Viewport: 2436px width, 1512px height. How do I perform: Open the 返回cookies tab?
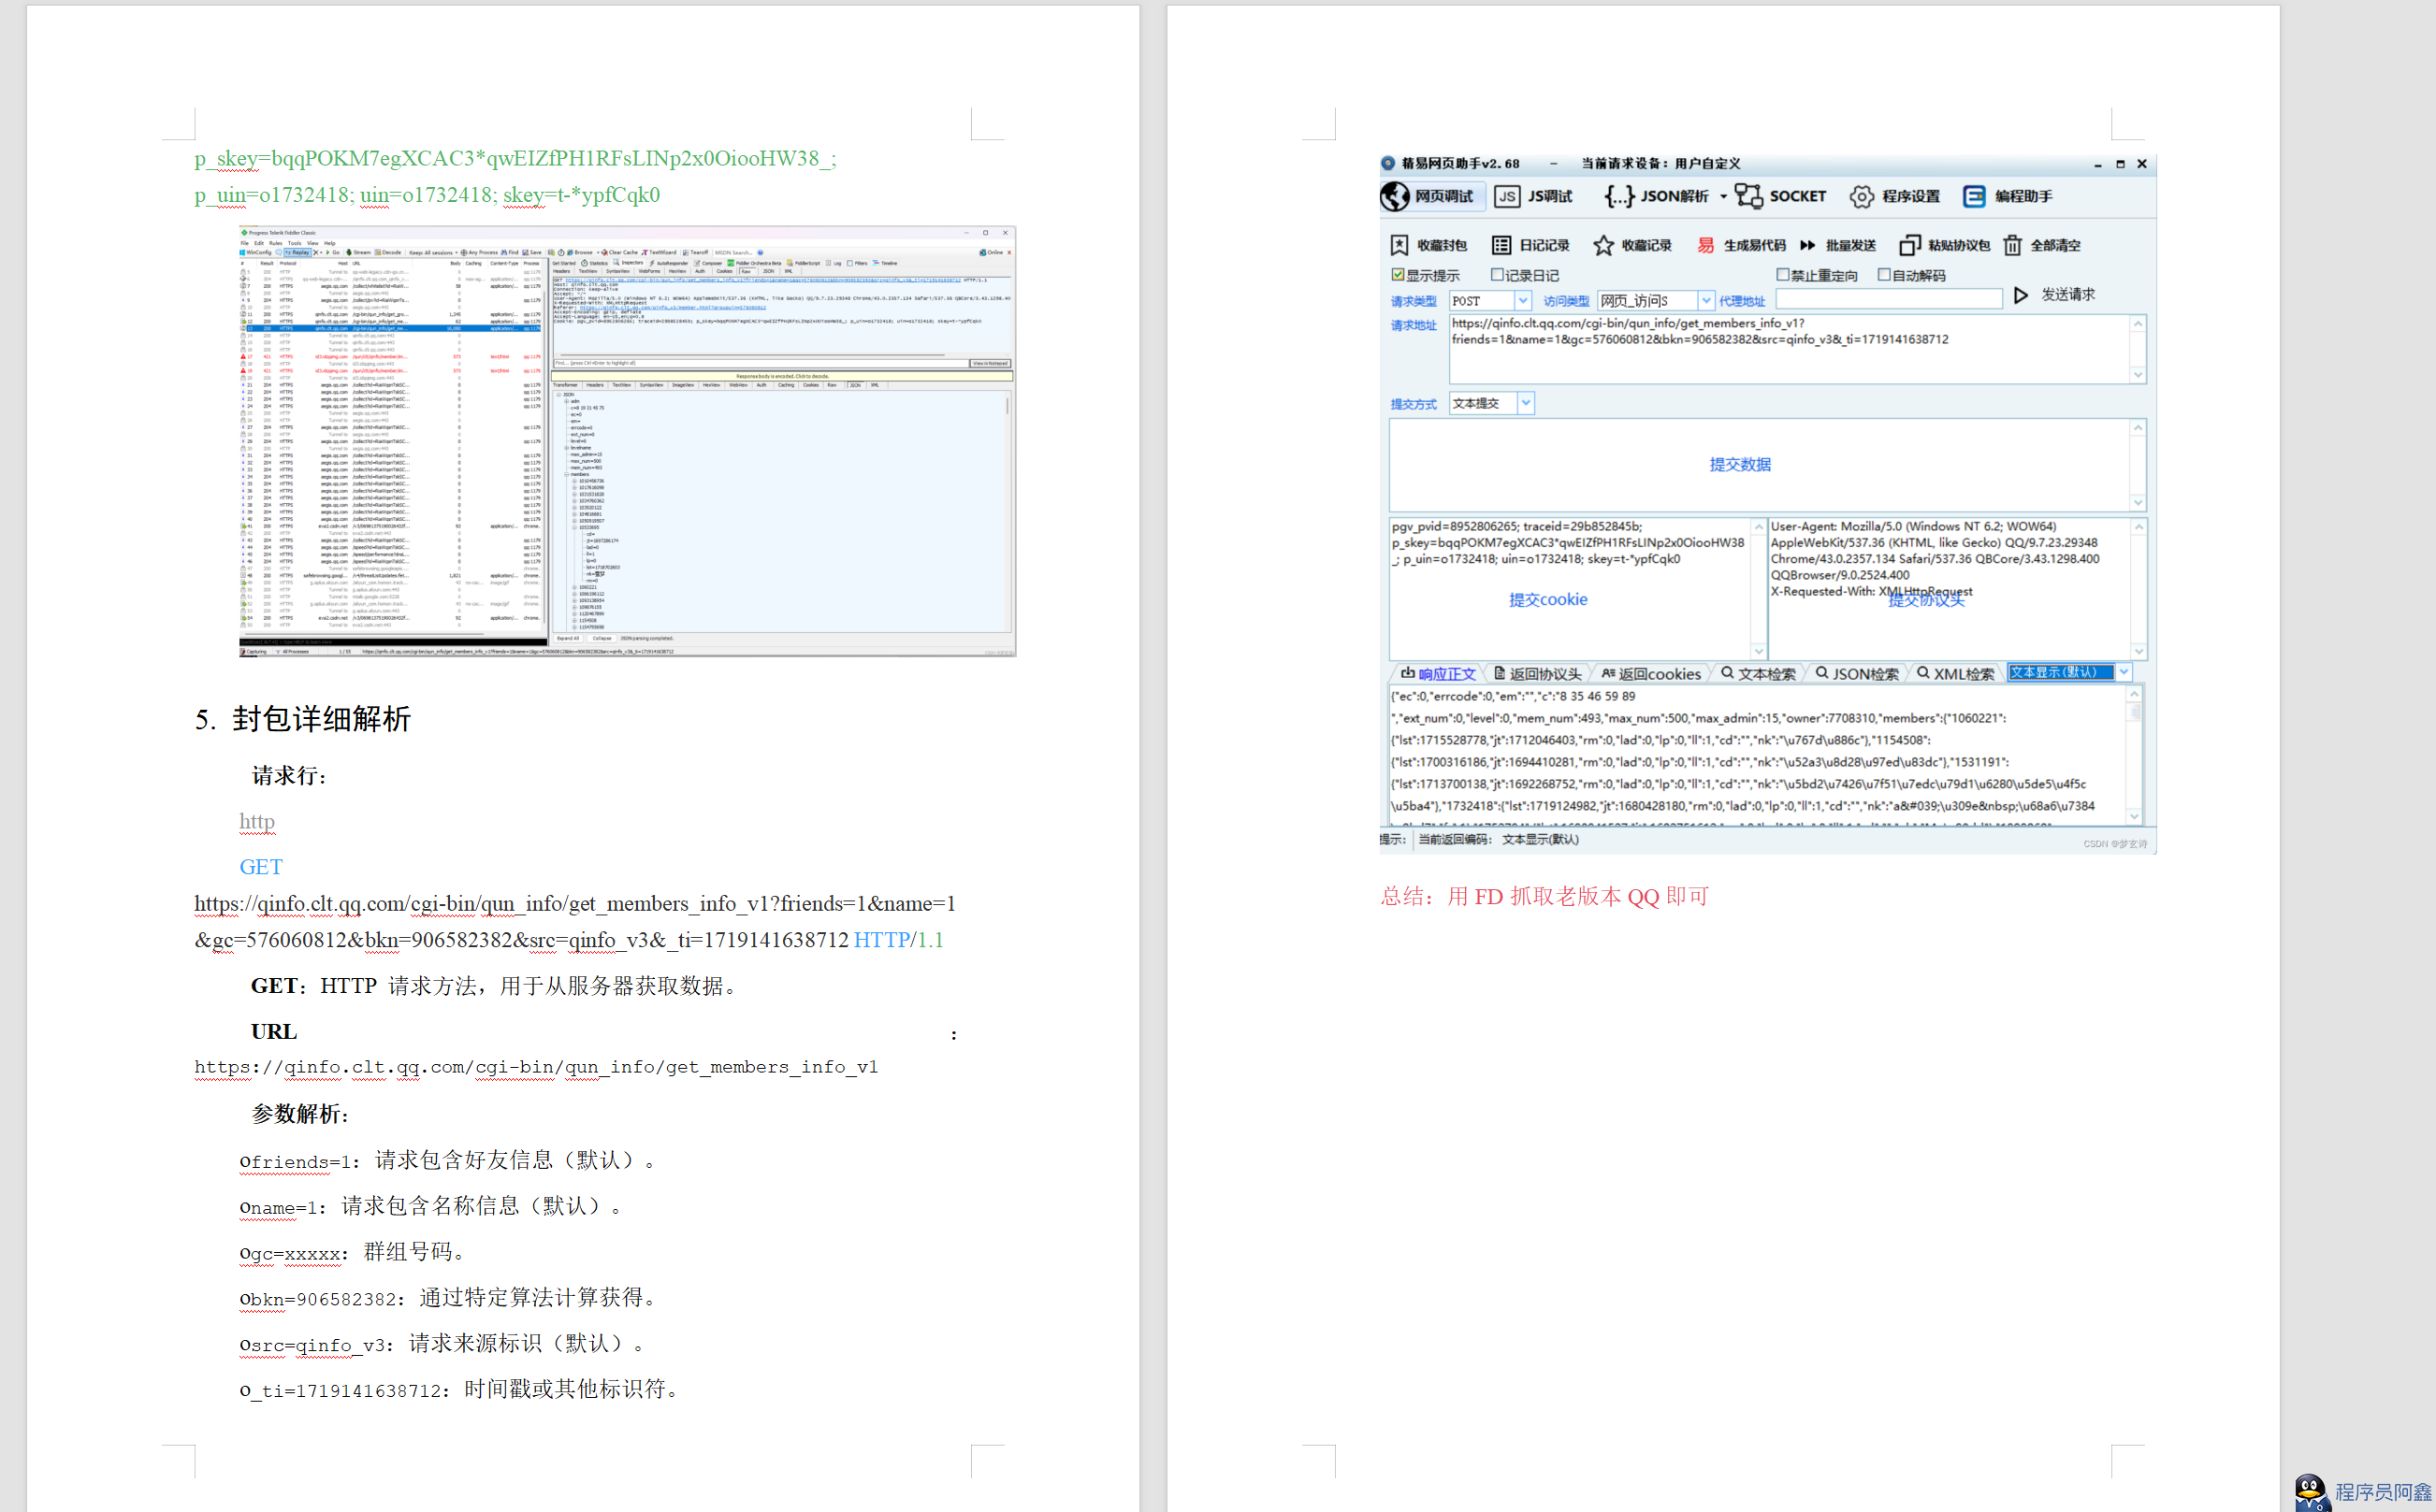click(x=1651, y=673)
